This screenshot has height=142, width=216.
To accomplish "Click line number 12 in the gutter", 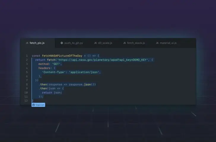I will click(26, 101).
